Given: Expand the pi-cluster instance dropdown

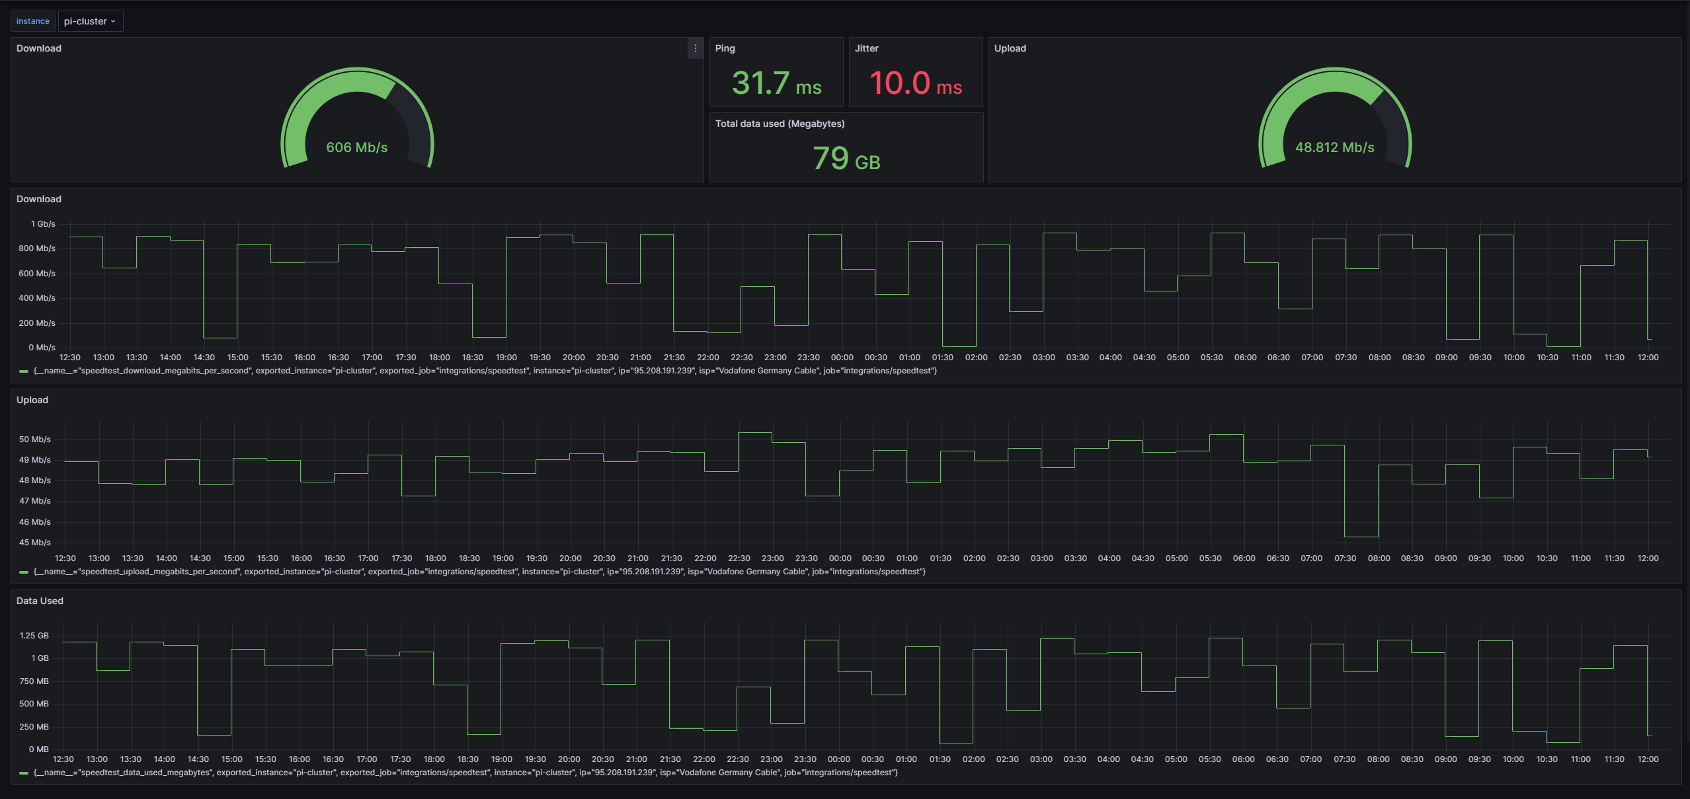Looking at the screenshot, I should pyautogui.click(x=90, y=21).
